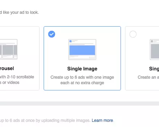The width and height of the screenshot is (159, 127).
Task: Select the unchecked radio on the rightmost card
Action: (133, 34)
